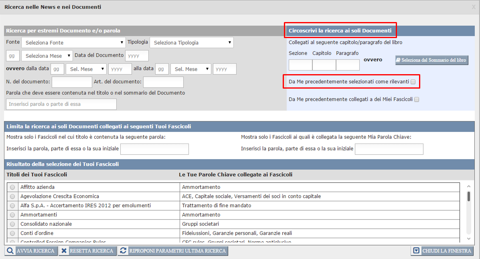Click the Art. del documento field

tap(163, 82)
